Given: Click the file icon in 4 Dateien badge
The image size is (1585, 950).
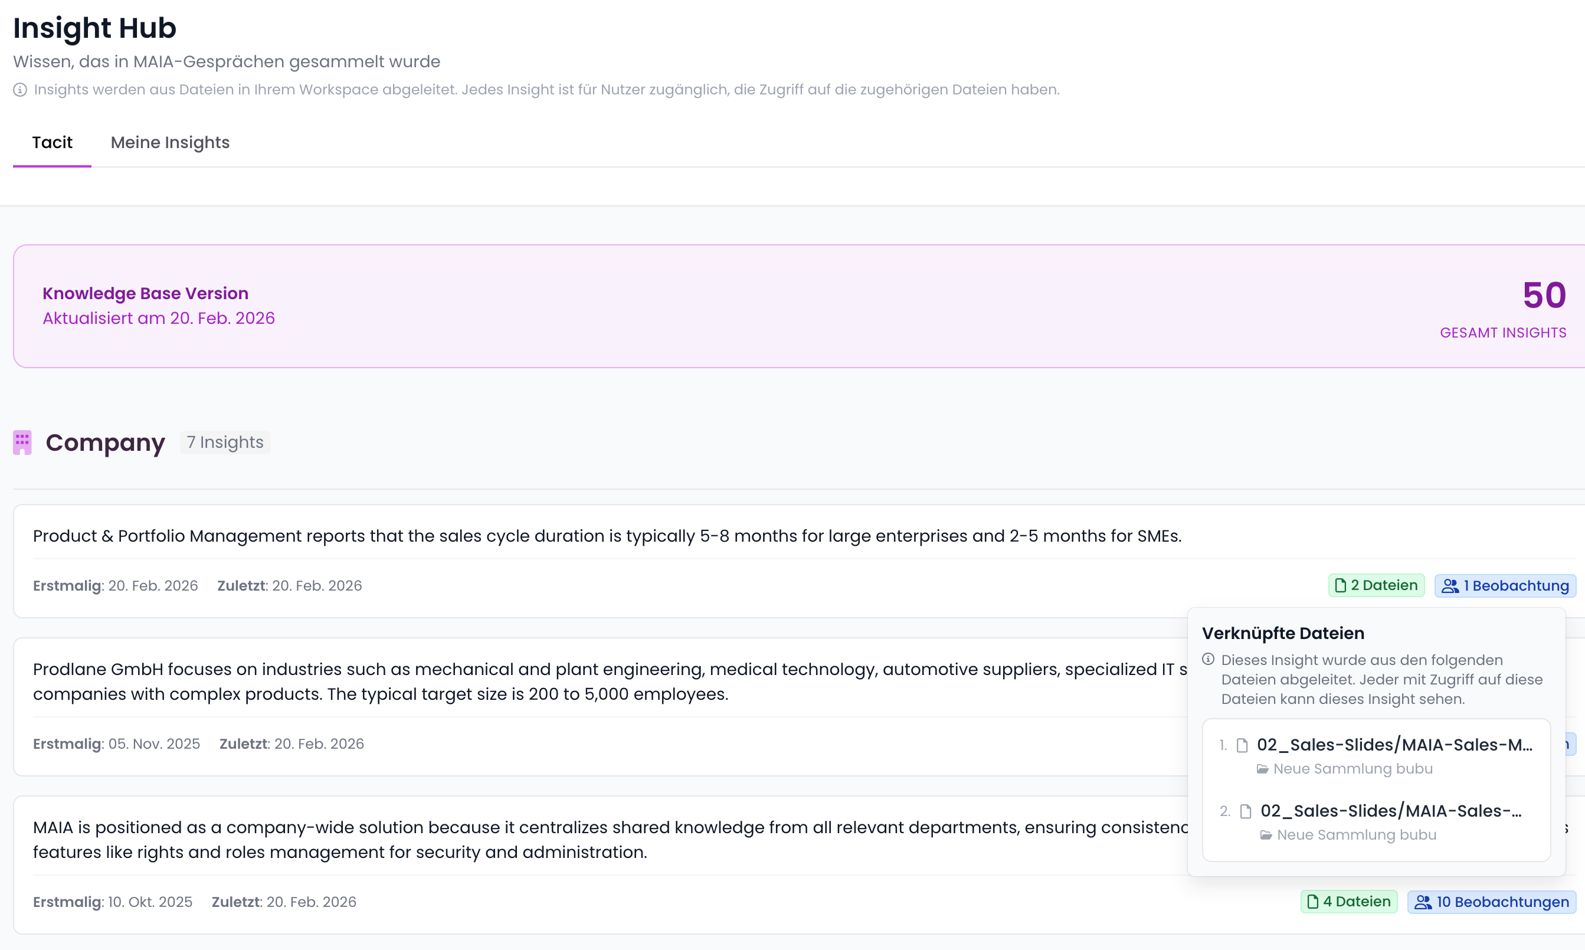Looking at the screenshot, I should point(1313,902).
